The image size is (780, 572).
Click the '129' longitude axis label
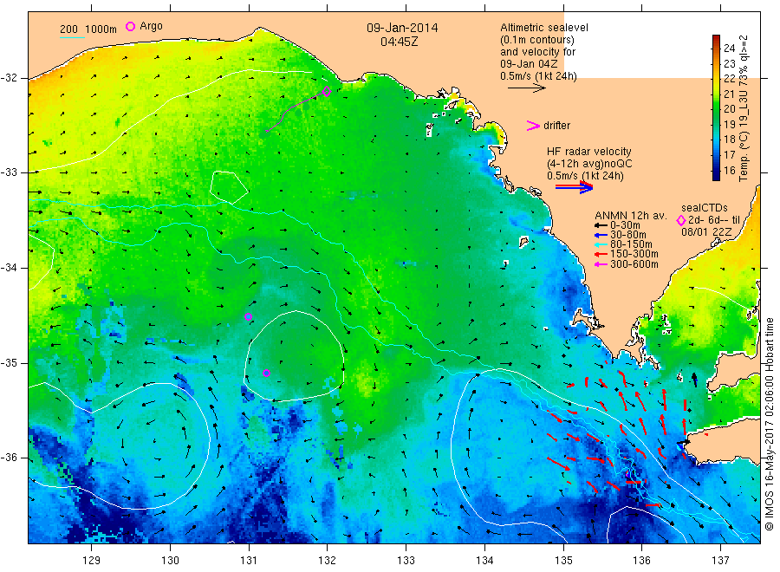tap(92, 560)
